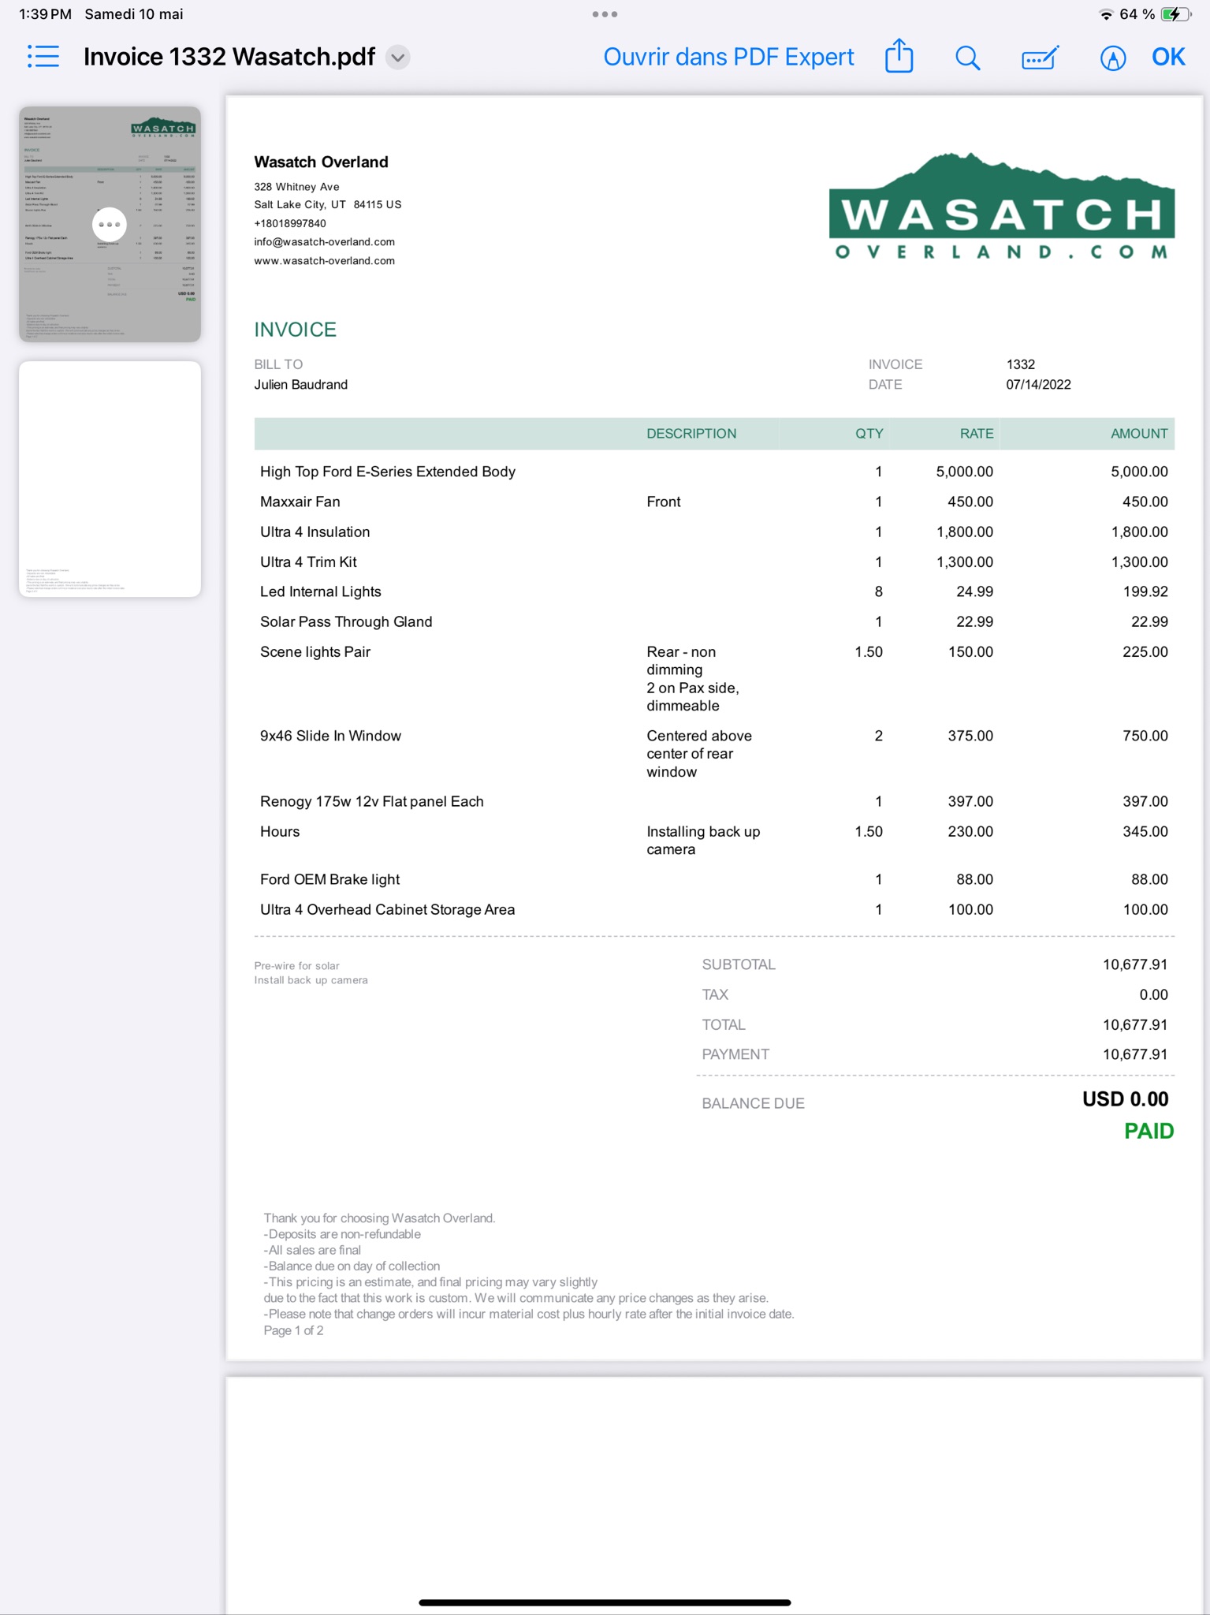Tap the battery indicator icon
Screen dimensions: 1210x1615
(1174, 14)
